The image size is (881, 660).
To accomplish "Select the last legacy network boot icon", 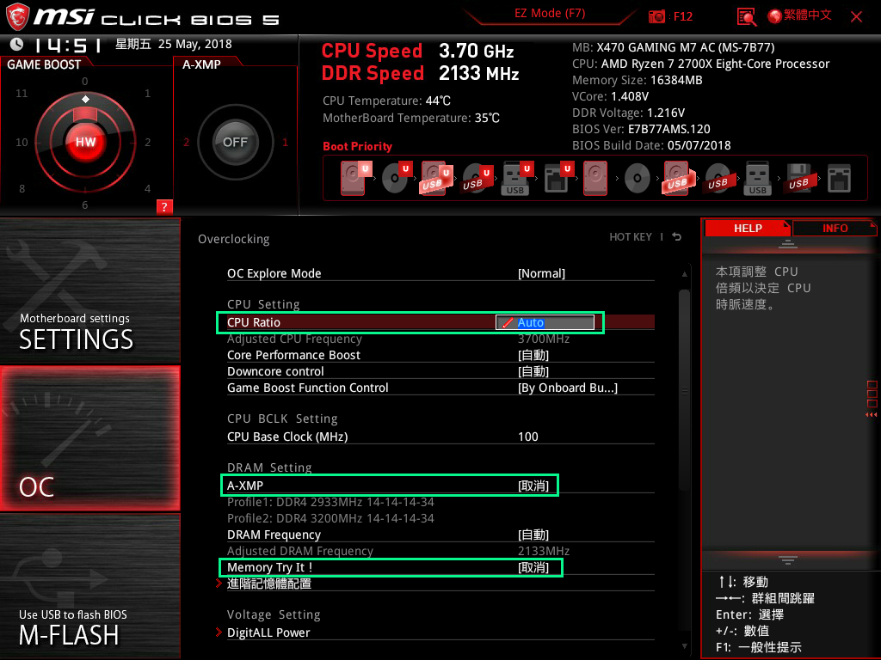I will pyautogui.click(x=839, y=179).
